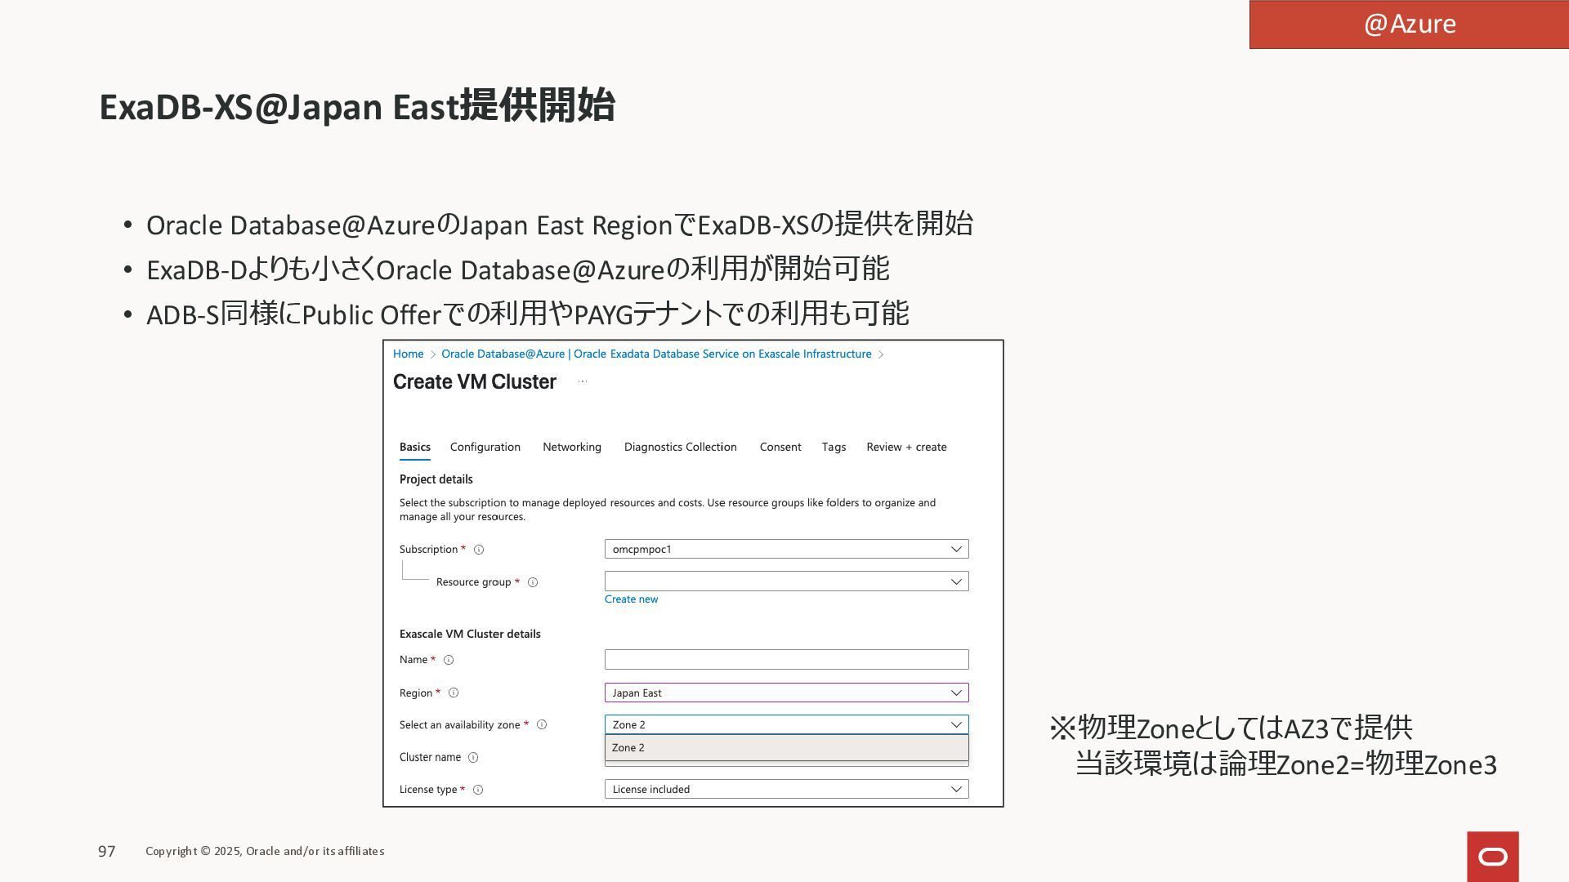1569x882 pixels.
Task: Click the info icon beside Cluster name
Action: tap(473, 758)
